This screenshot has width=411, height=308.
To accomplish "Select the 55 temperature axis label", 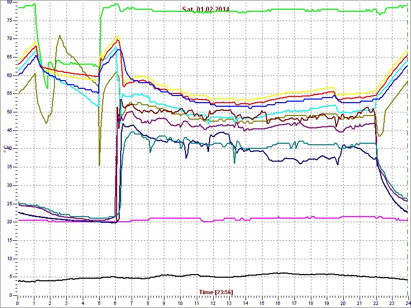I will pos(8,94).
